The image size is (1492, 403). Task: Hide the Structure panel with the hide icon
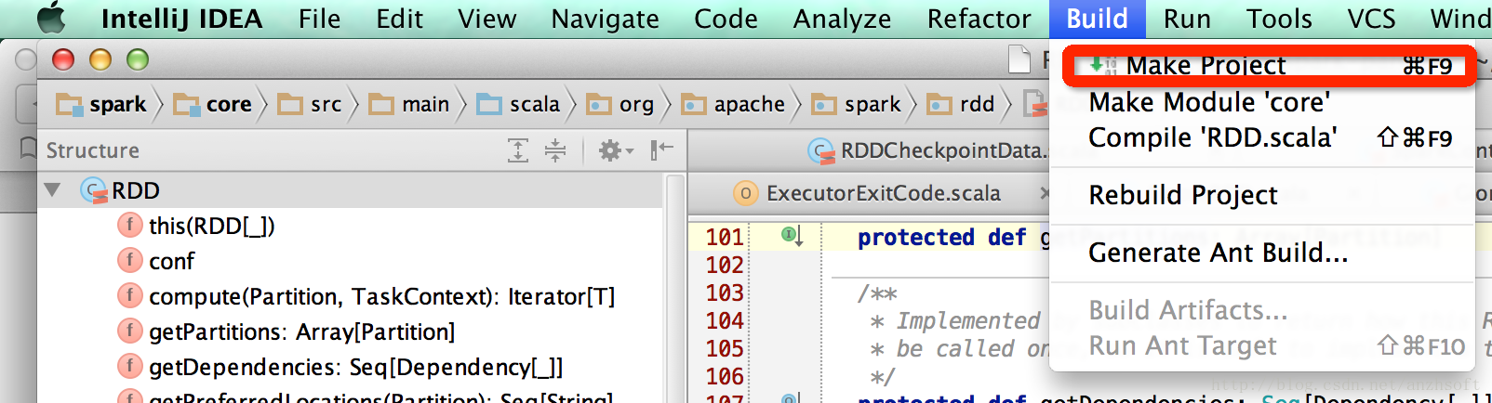[x=661, y=150]
